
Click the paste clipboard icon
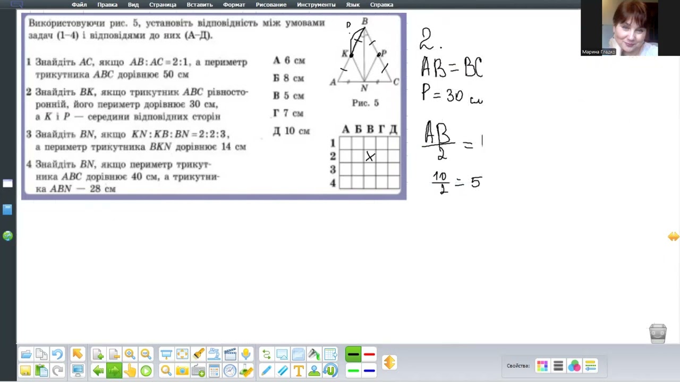tap(41, 371)
